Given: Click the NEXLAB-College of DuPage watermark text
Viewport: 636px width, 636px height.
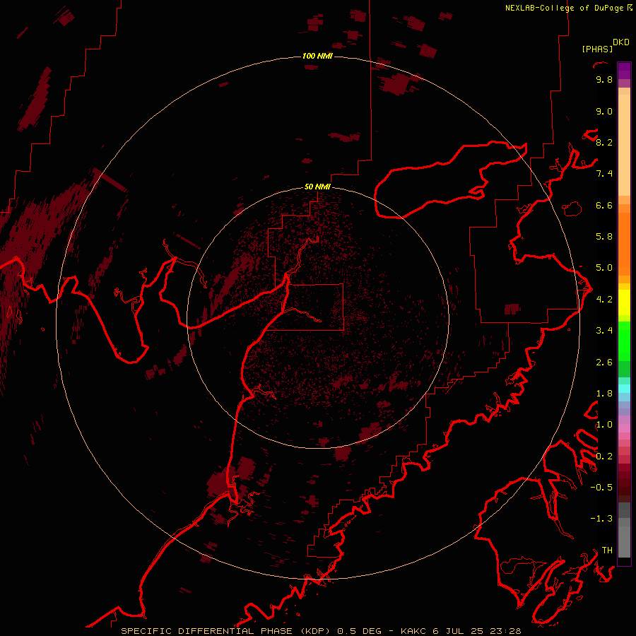Looking at the screenshot, I should (565, 8).
